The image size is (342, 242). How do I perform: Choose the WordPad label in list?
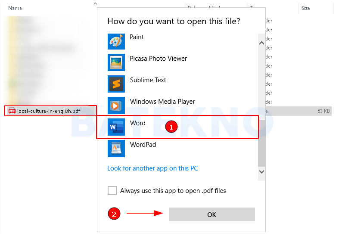click(143, 145)
